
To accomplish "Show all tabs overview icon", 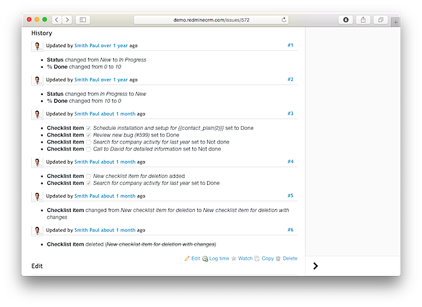I will click(381, 20).
